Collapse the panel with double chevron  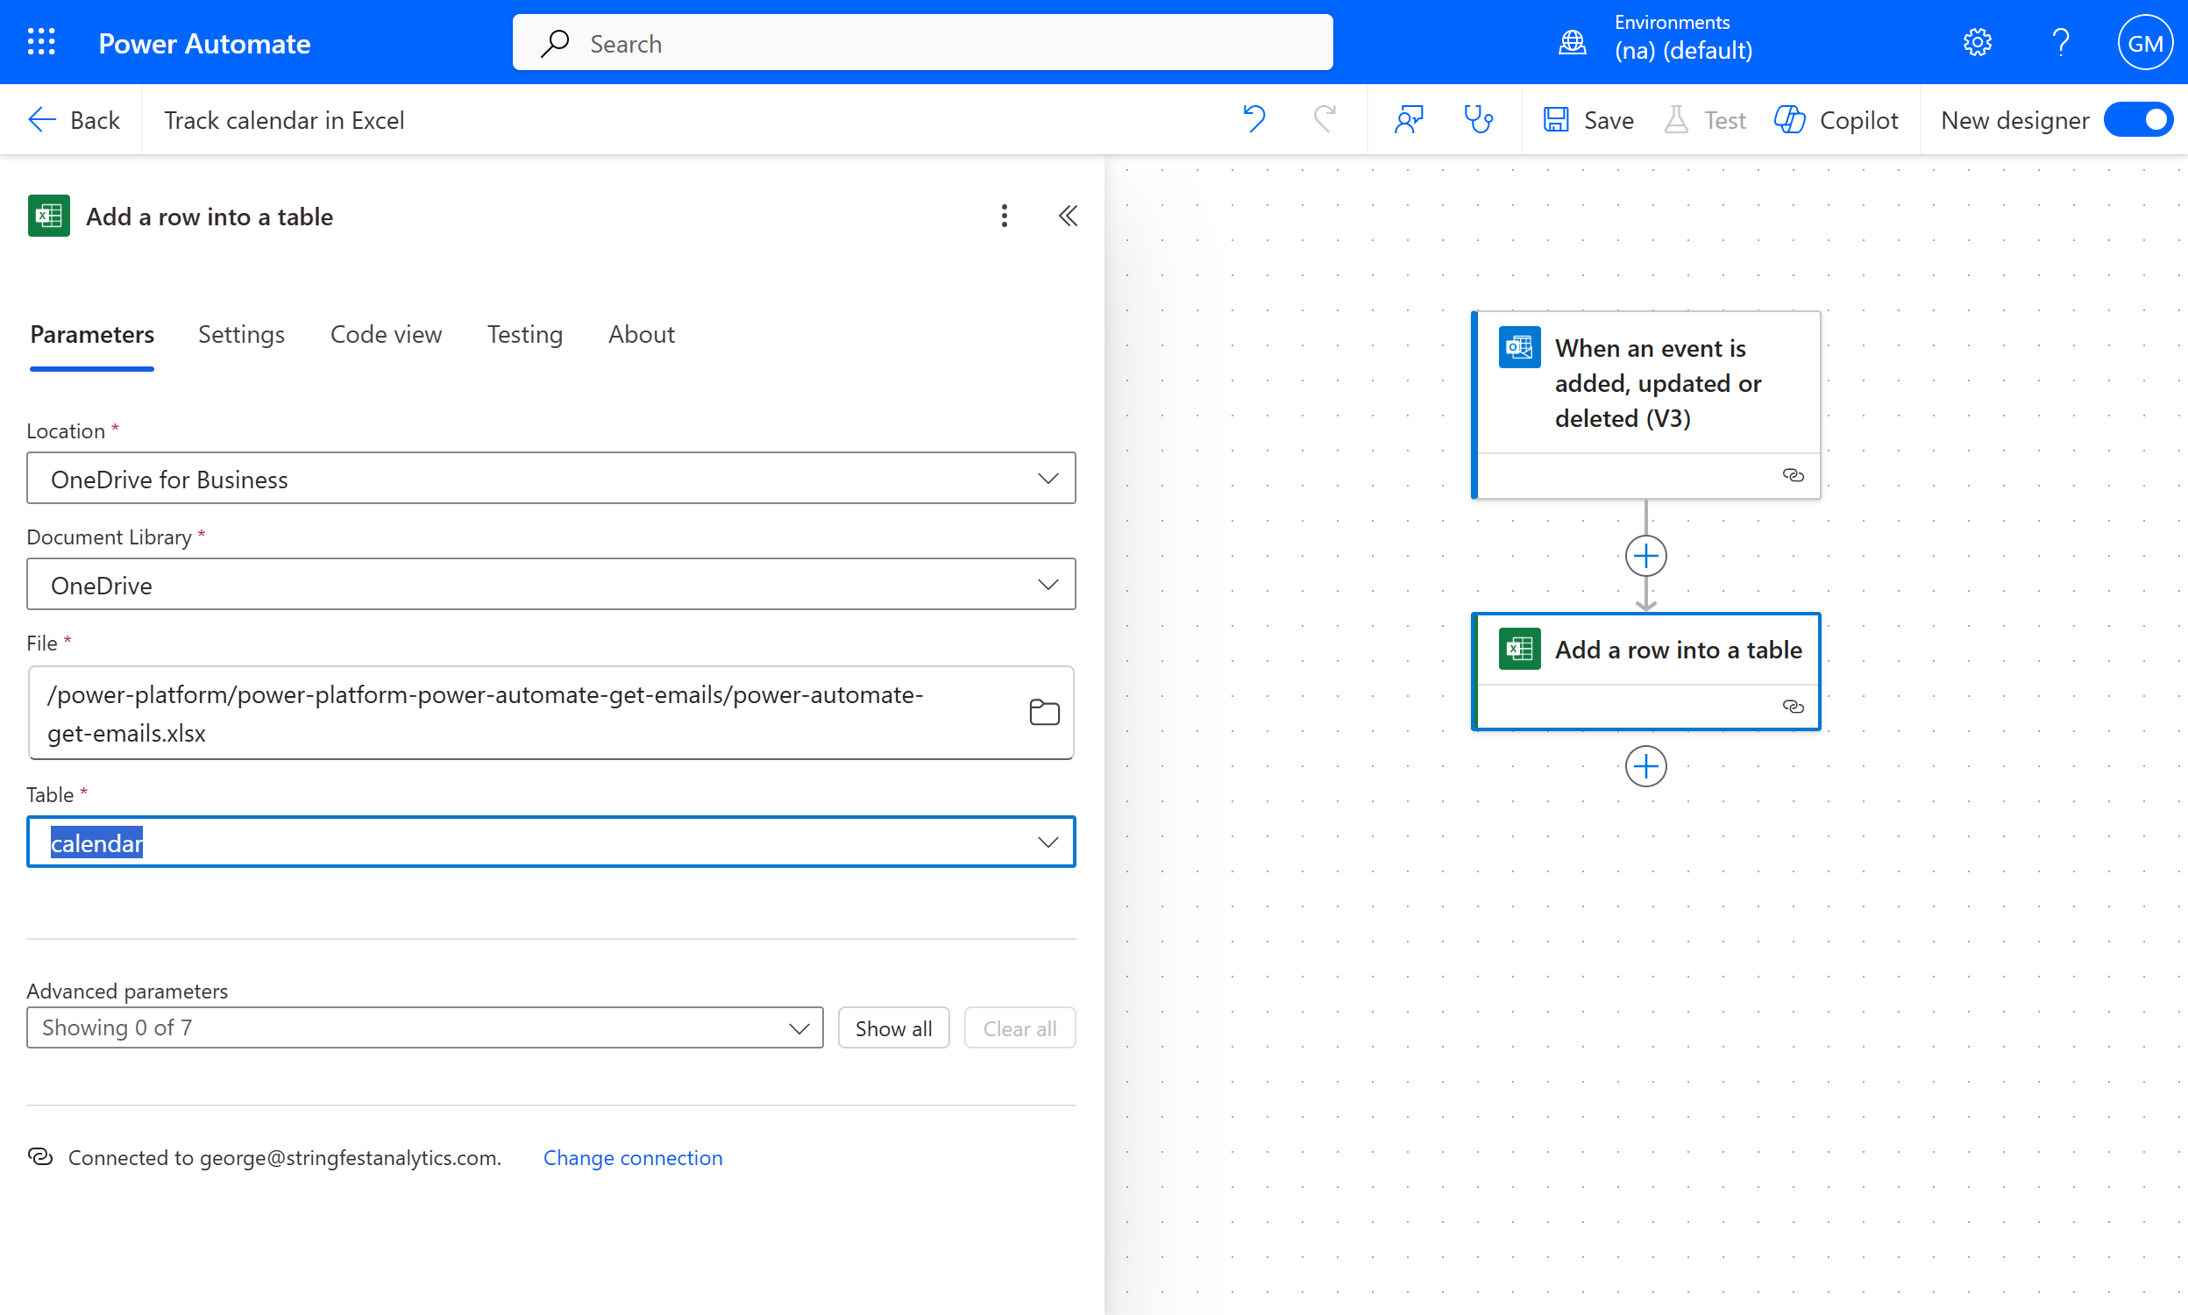point(1068,216)
